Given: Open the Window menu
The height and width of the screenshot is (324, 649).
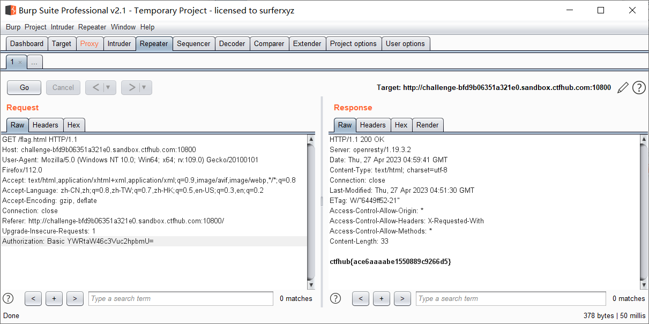Looking at the screenshot, I should point(123,27).
